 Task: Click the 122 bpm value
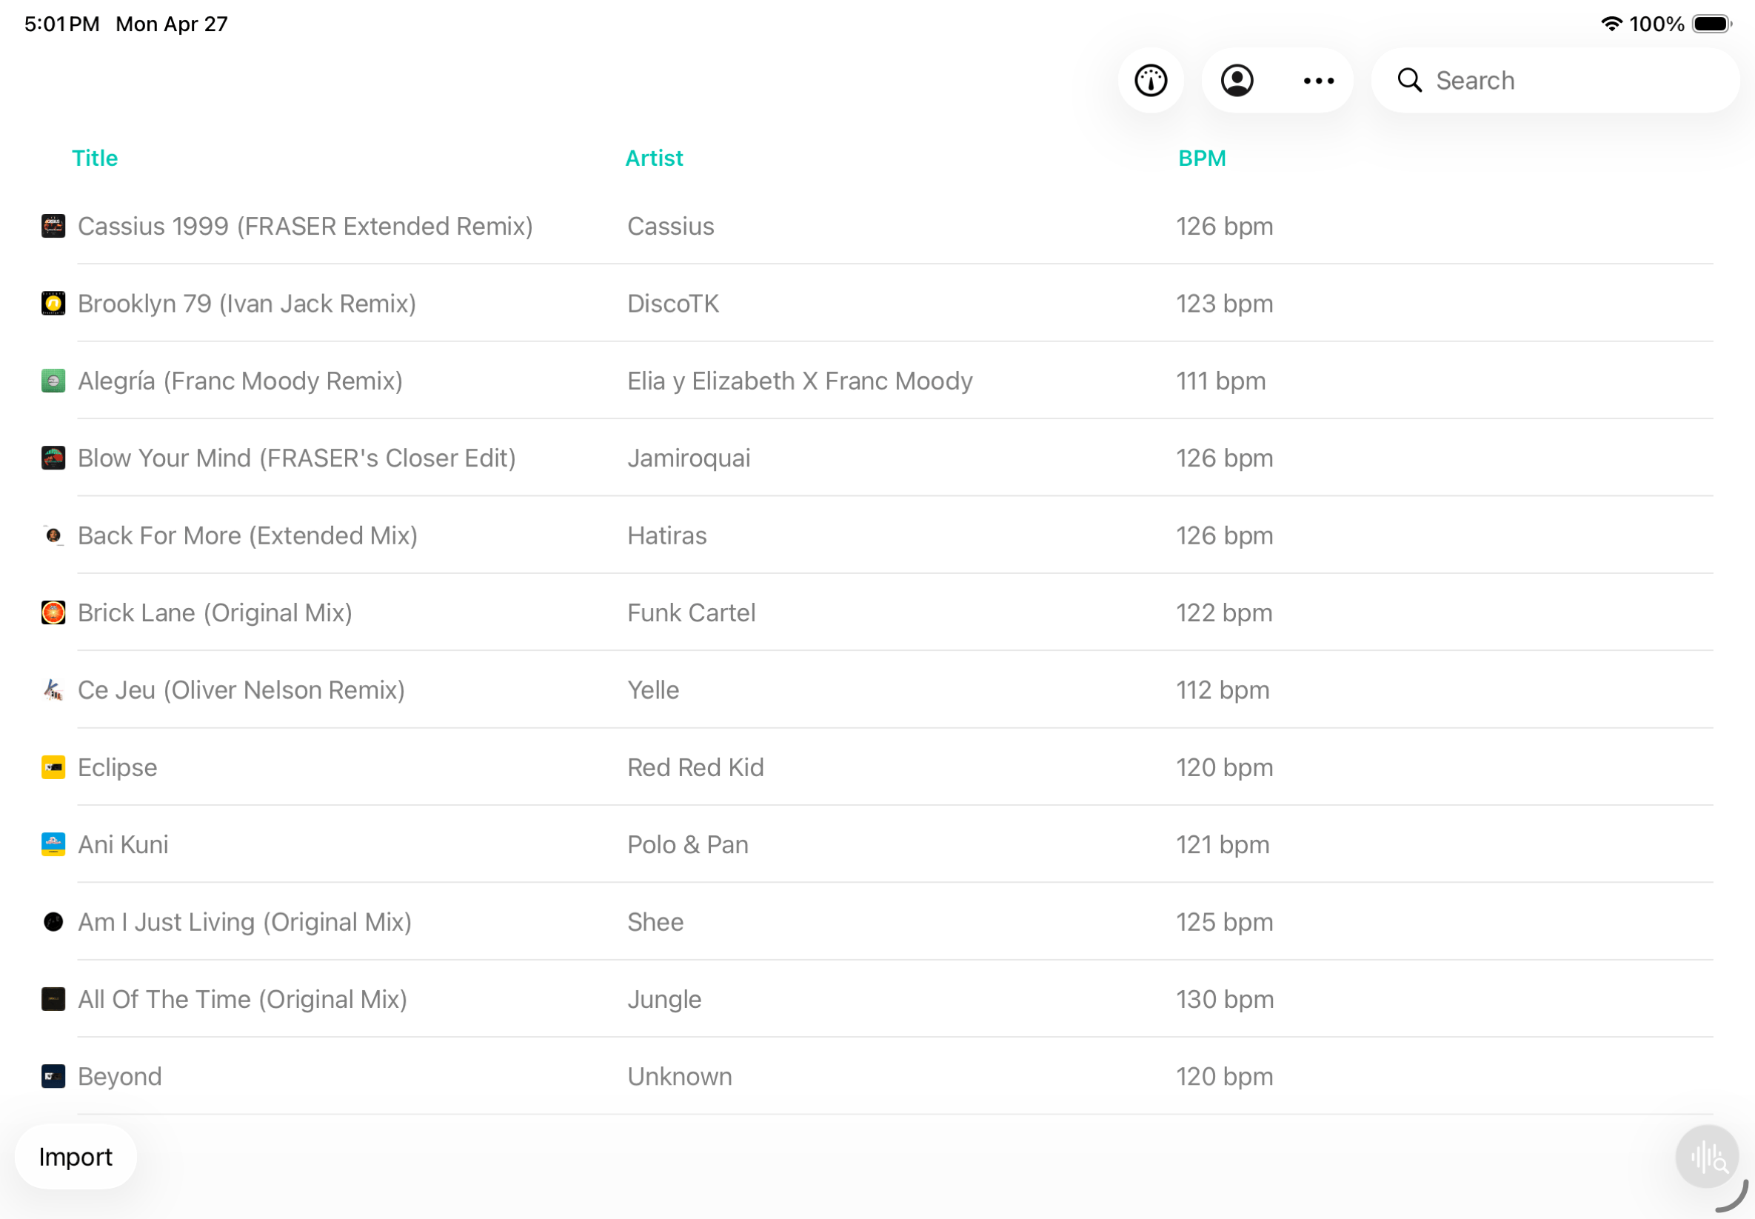pos(1224,612)
